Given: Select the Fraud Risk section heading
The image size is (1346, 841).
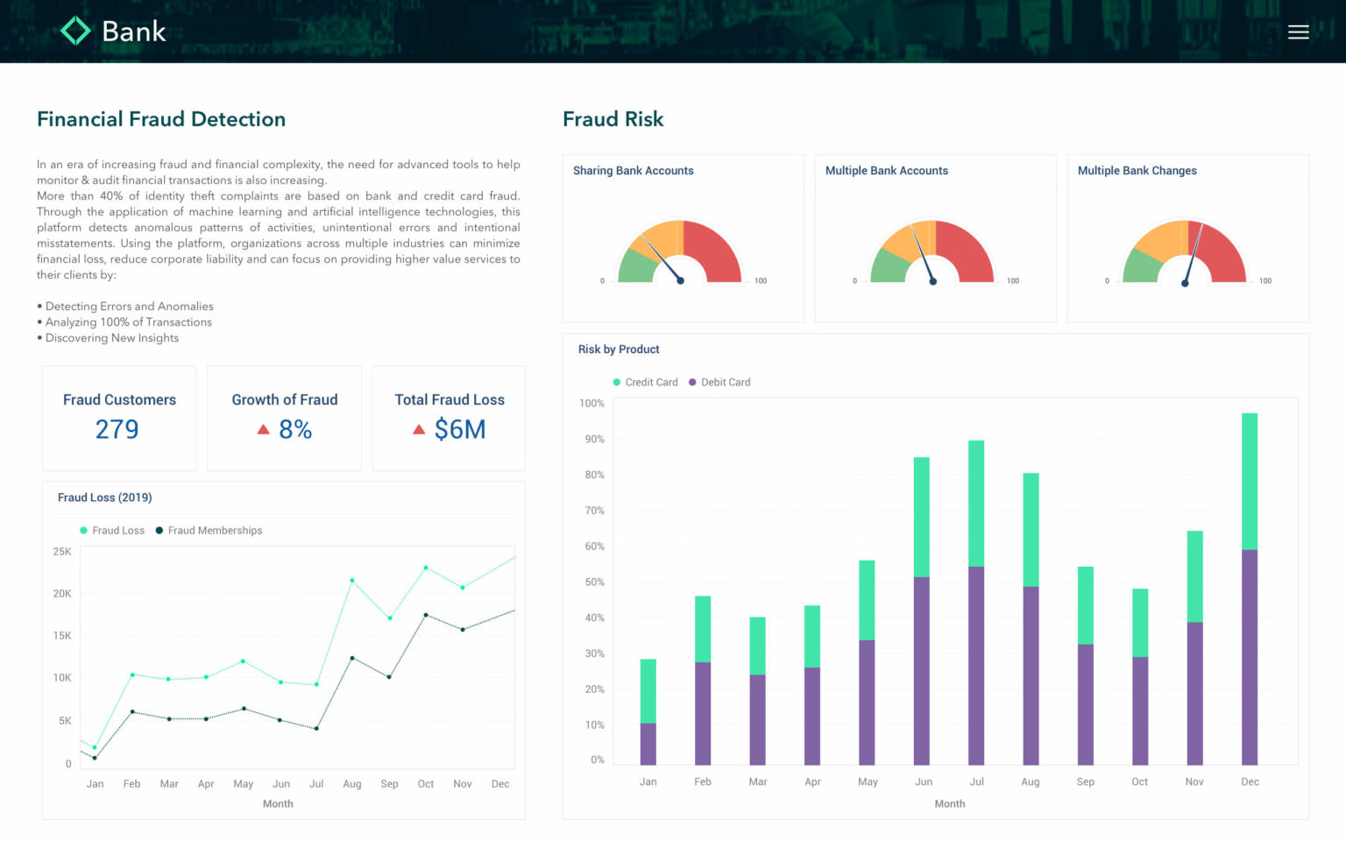Looking at the screenshot, I should pyautogui.click(x=613, y=119).
